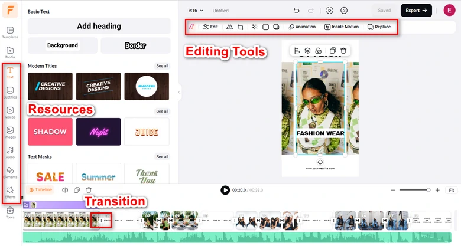Screen dimensions: 461x246
Task: Select the FASHION WEAR text
Action: (x=320, y=133)
